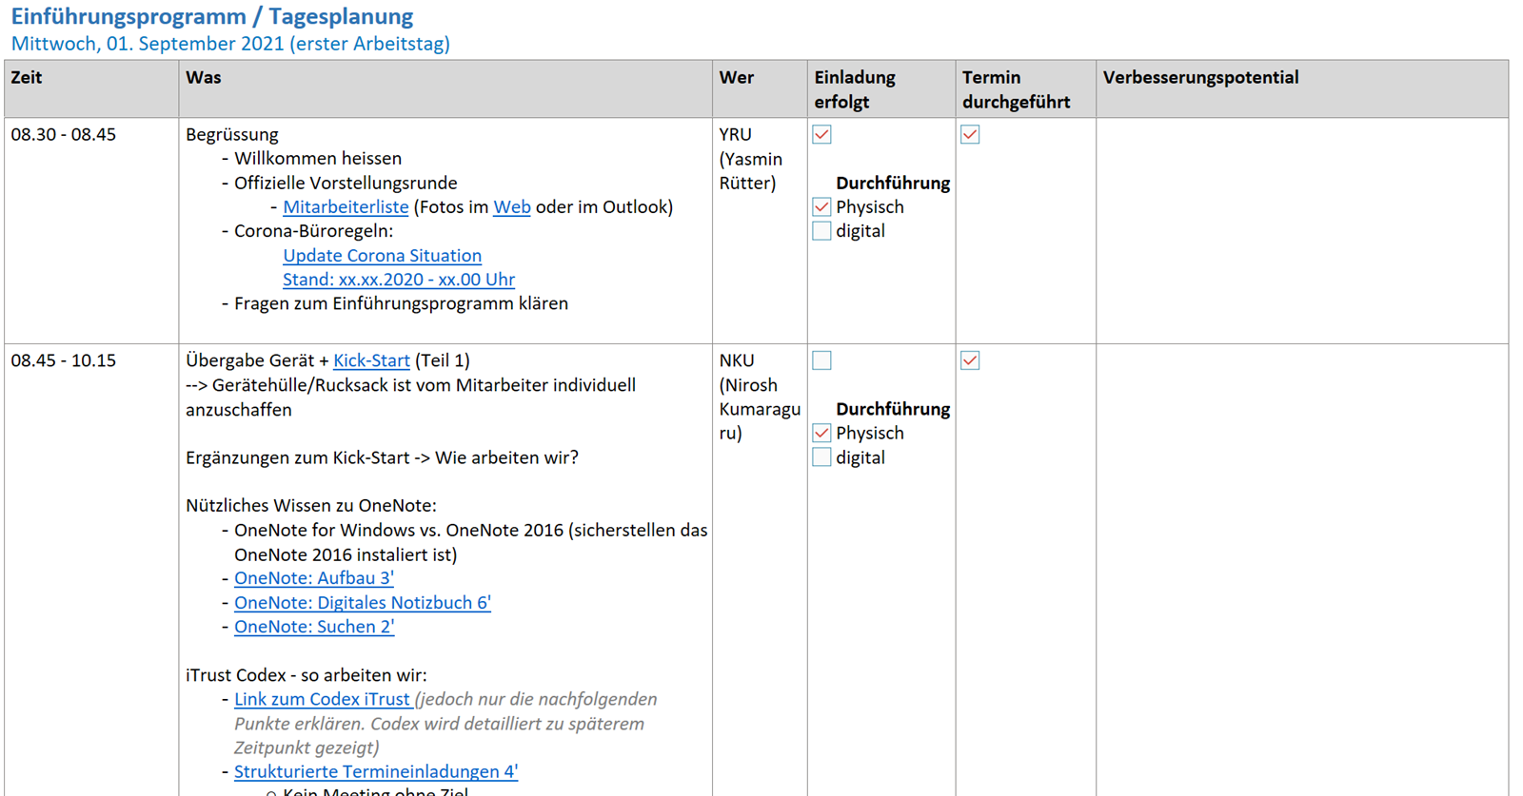The image size is (1523, 796).
Task: Open OneNote: Suchen 2' link
Action: [313, 627]
